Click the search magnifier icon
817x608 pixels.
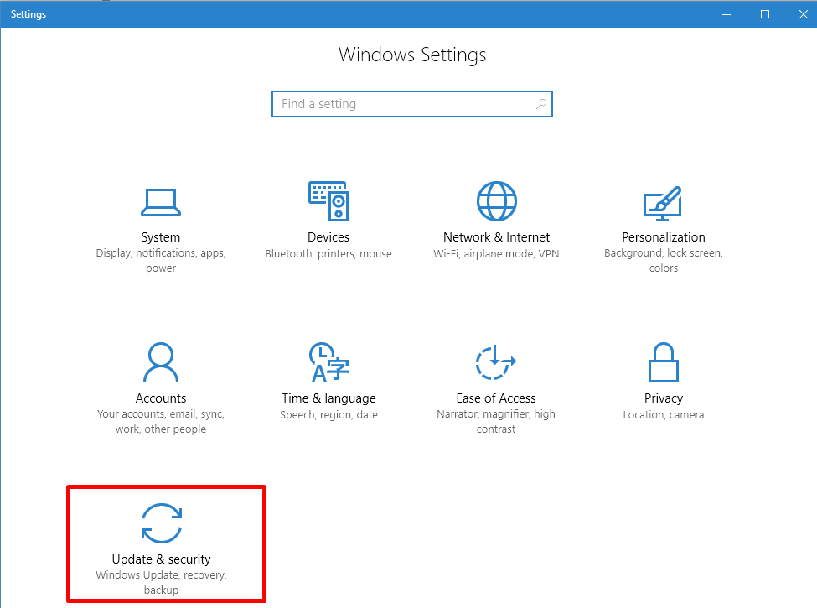(541, 104)
